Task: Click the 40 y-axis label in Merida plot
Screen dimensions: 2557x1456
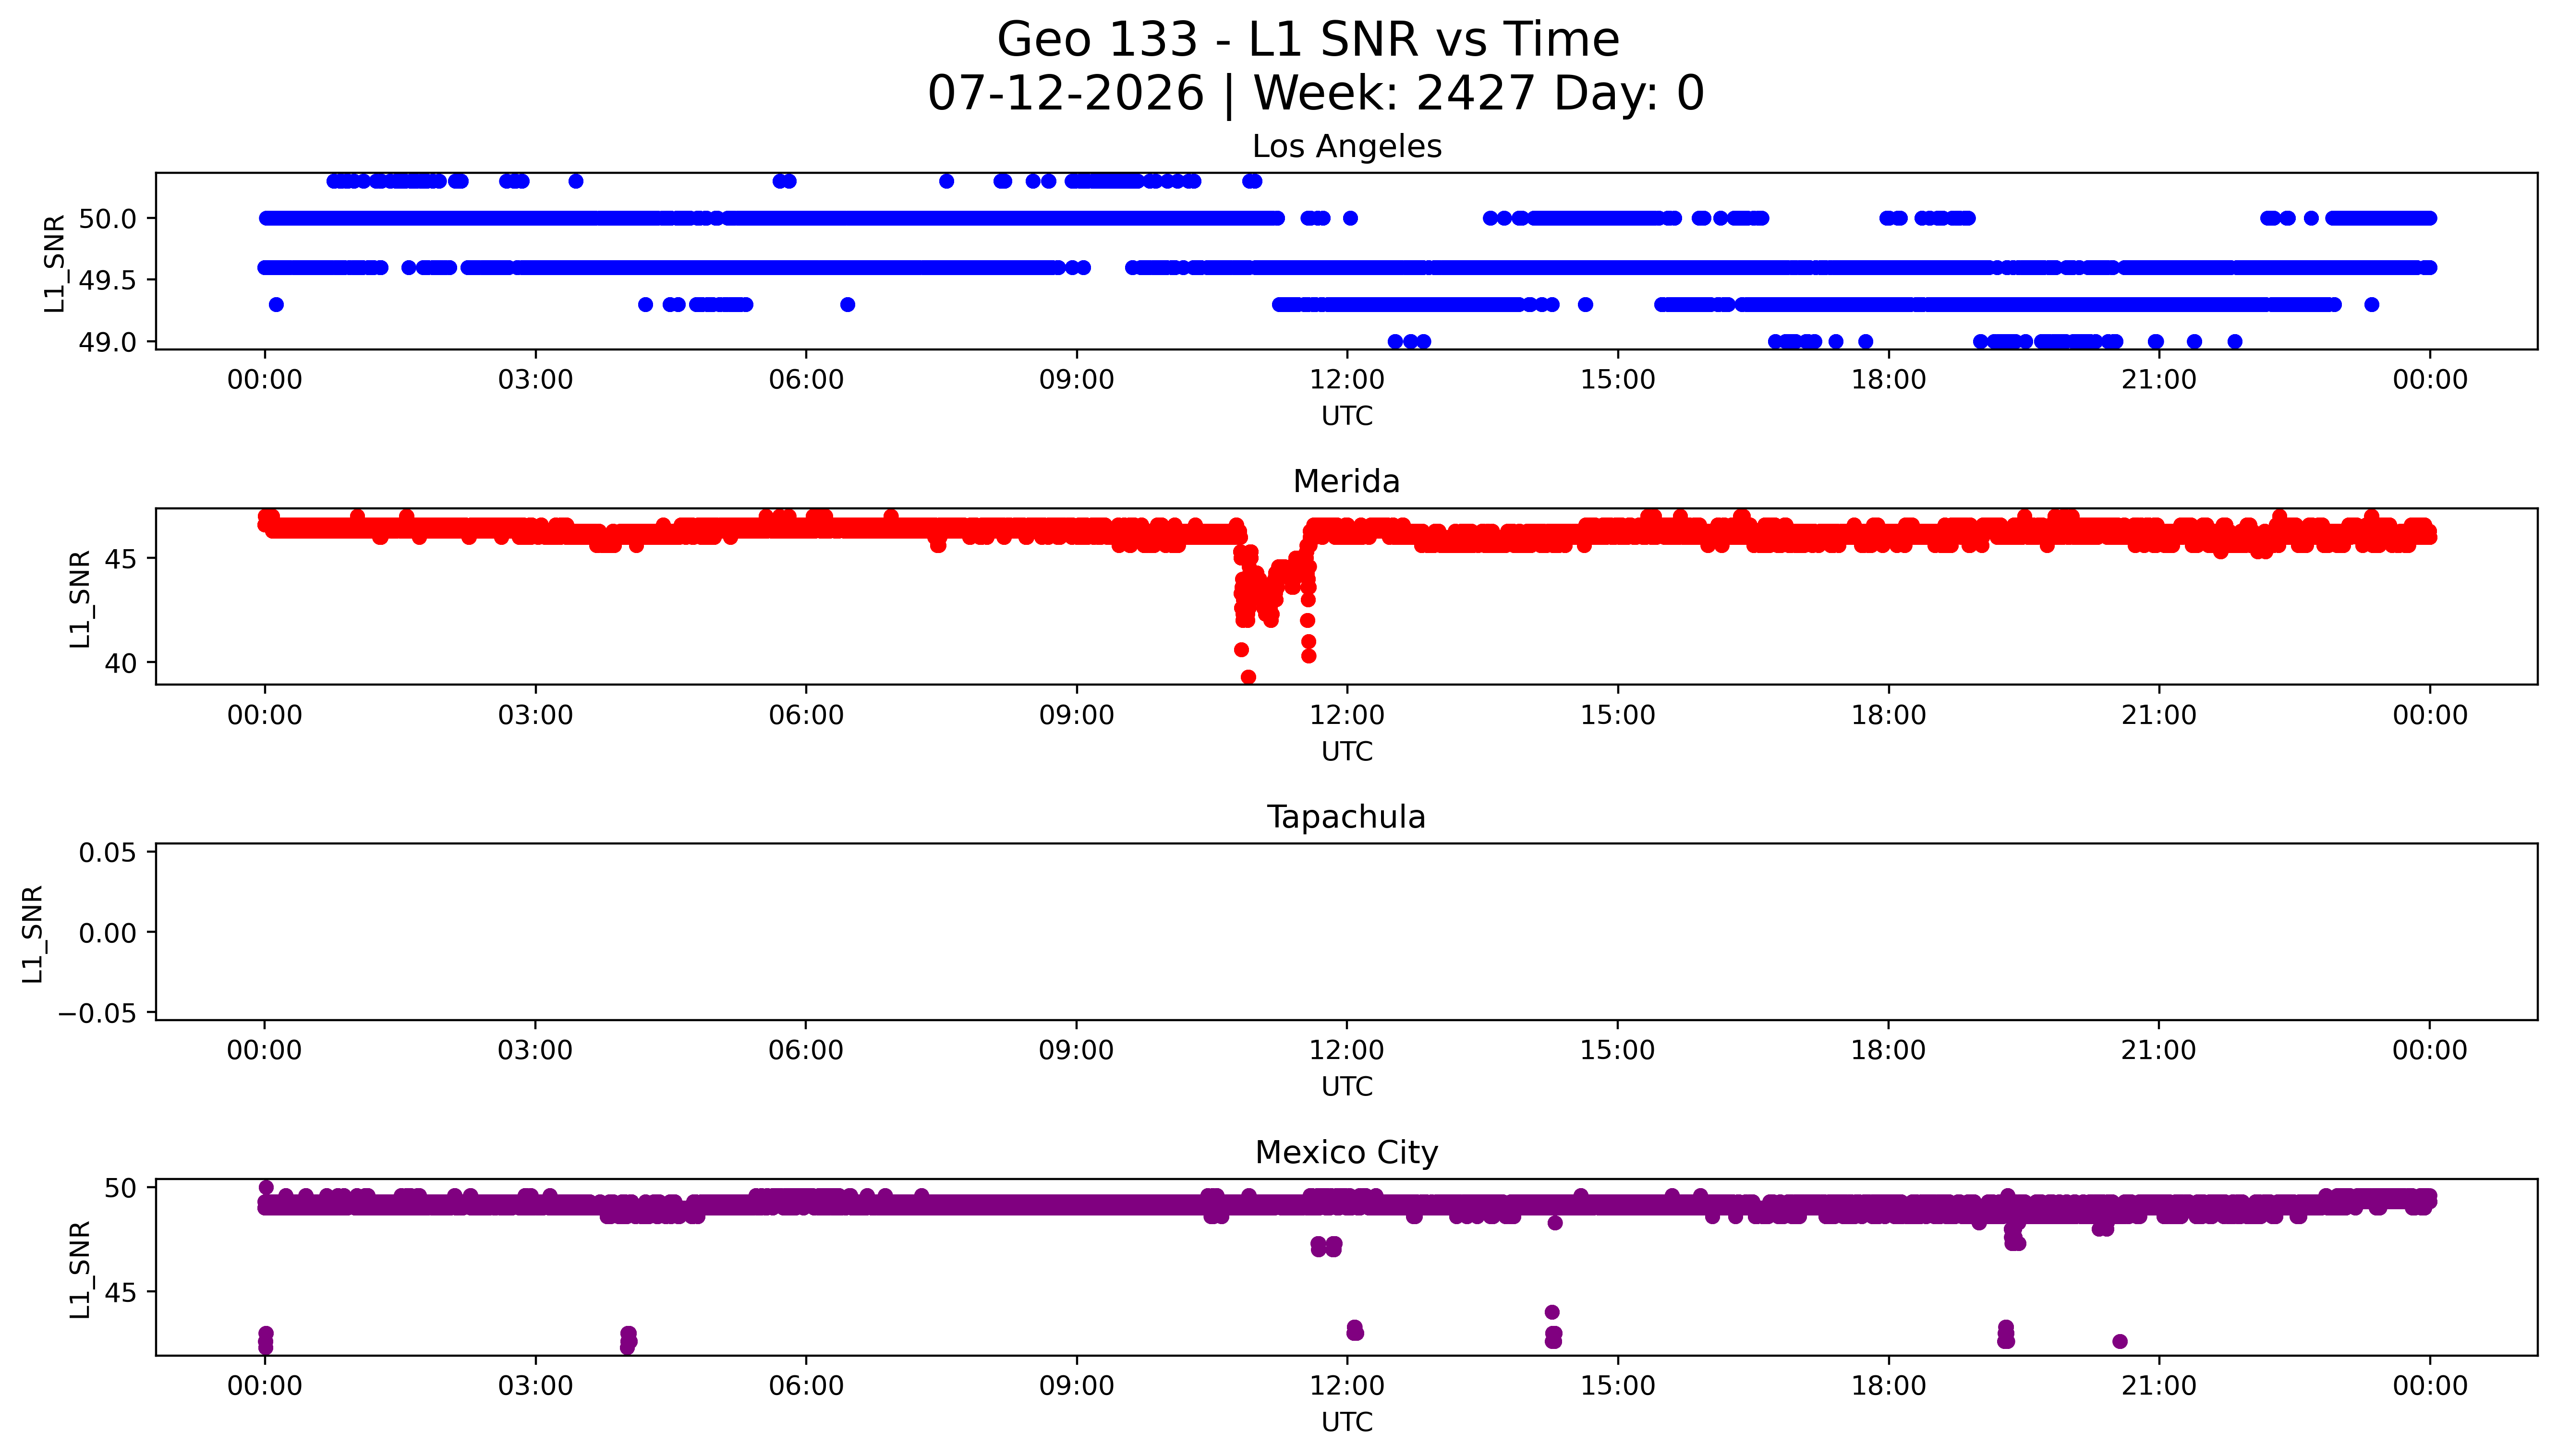Action: pos(120,663)
